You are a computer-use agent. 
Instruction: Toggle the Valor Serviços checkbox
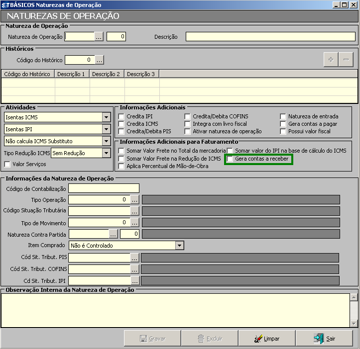click(7, 164)
